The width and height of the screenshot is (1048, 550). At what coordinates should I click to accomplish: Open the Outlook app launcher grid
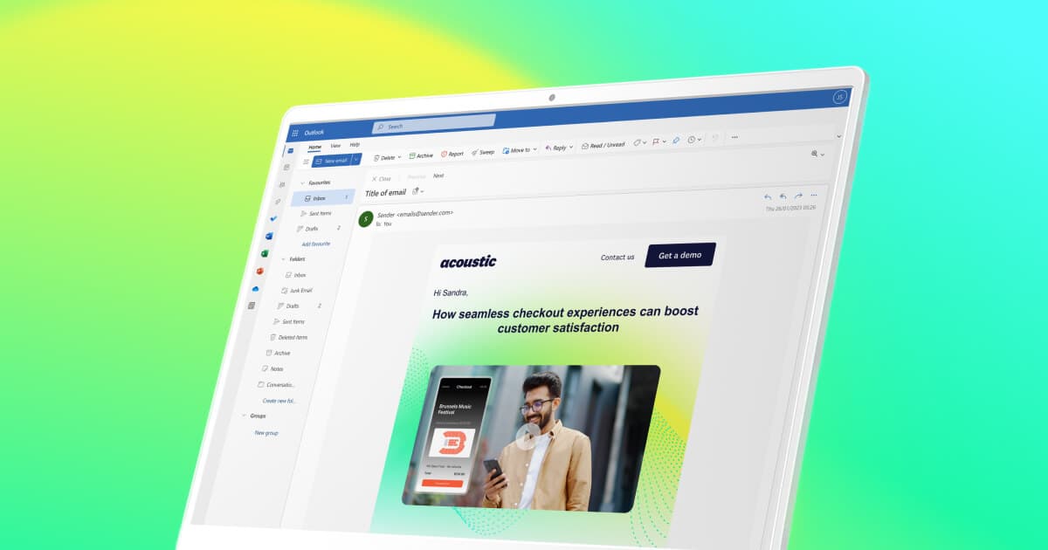[295, 134]
